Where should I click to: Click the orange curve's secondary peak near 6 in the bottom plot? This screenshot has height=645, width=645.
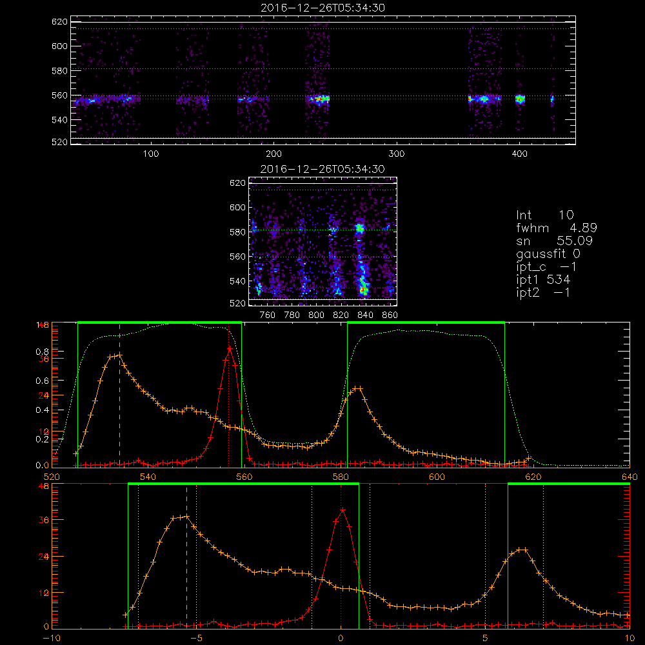pos(522,550)
